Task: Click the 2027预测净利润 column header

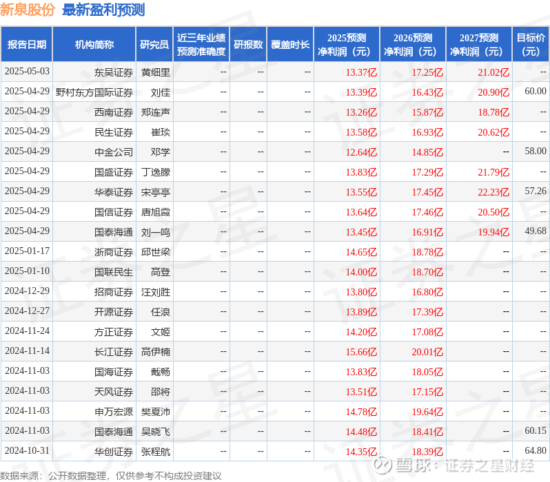Action: [479, 45]
